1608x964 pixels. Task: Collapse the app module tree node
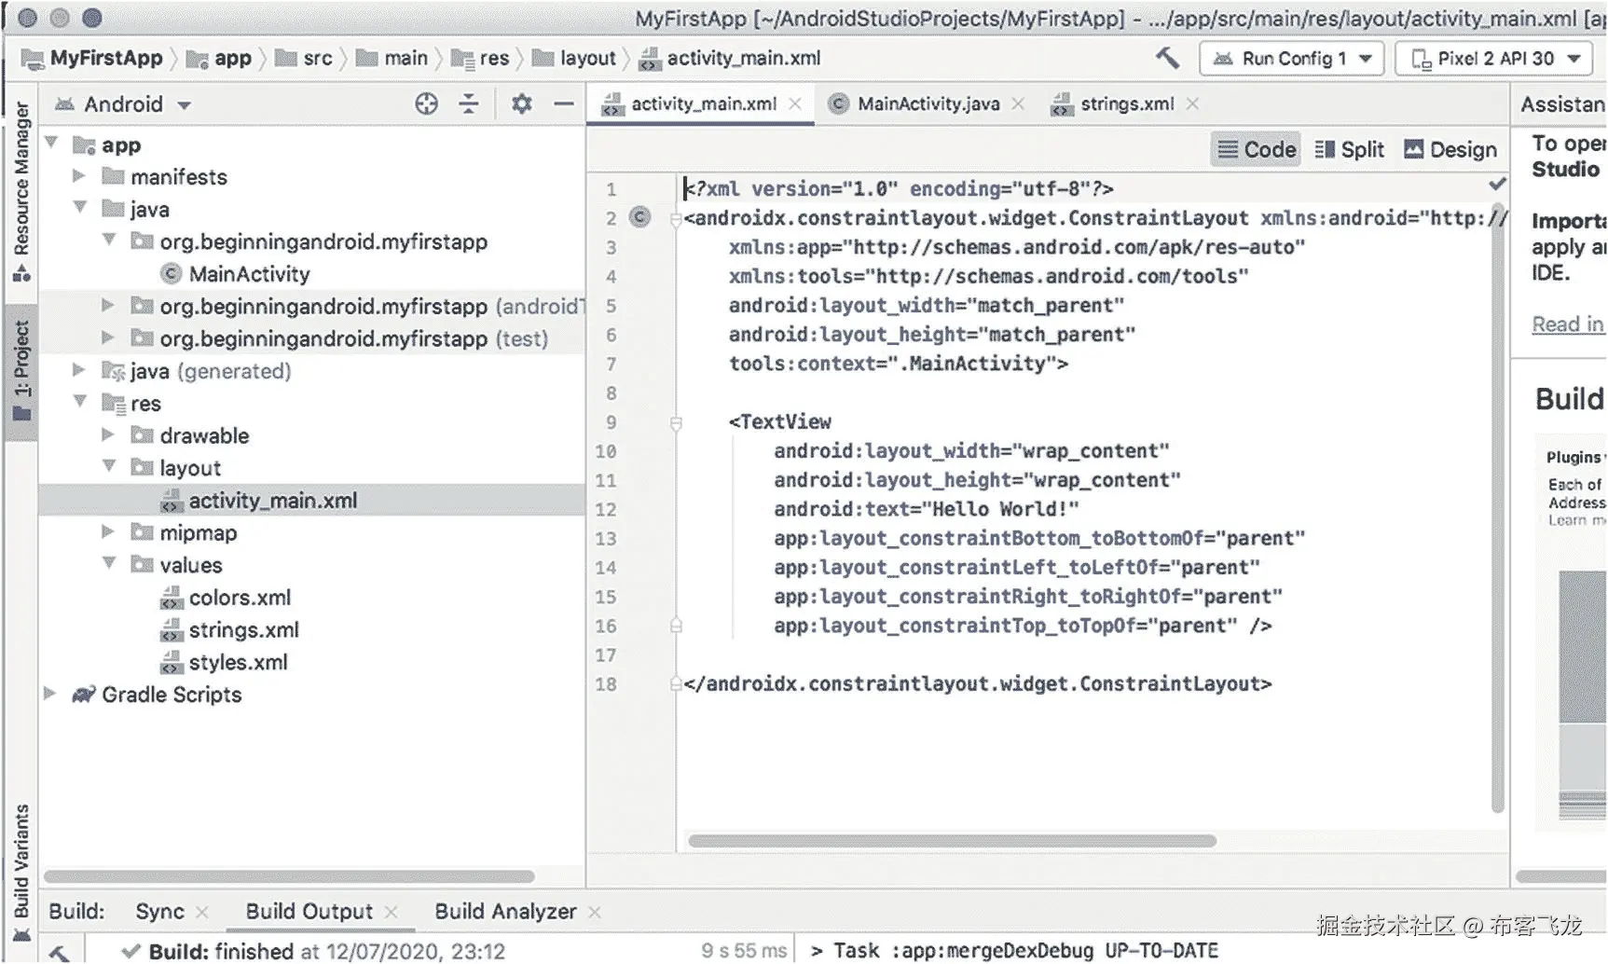[52, 144]
